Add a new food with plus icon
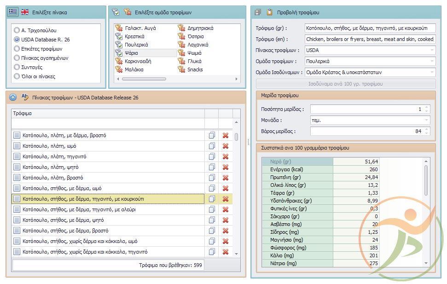 (x=13, y=97)
